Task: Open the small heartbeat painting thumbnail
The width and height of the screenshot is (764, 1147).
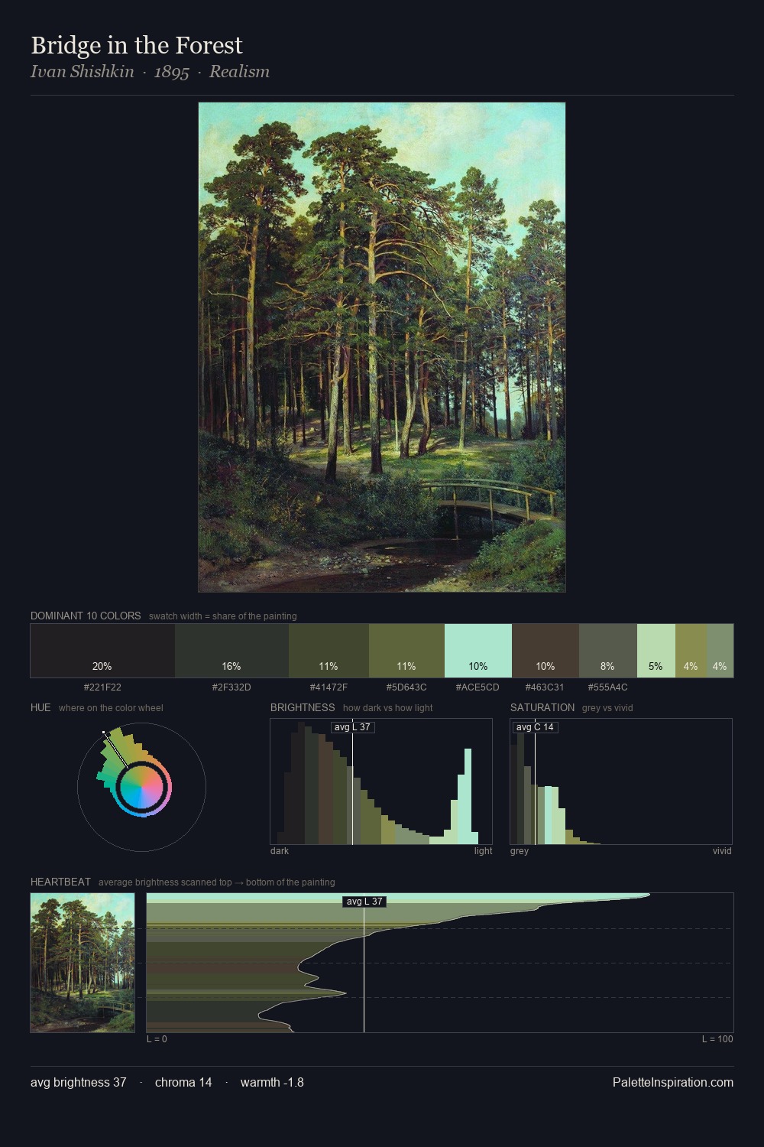Action: click(x=83, y=963)
